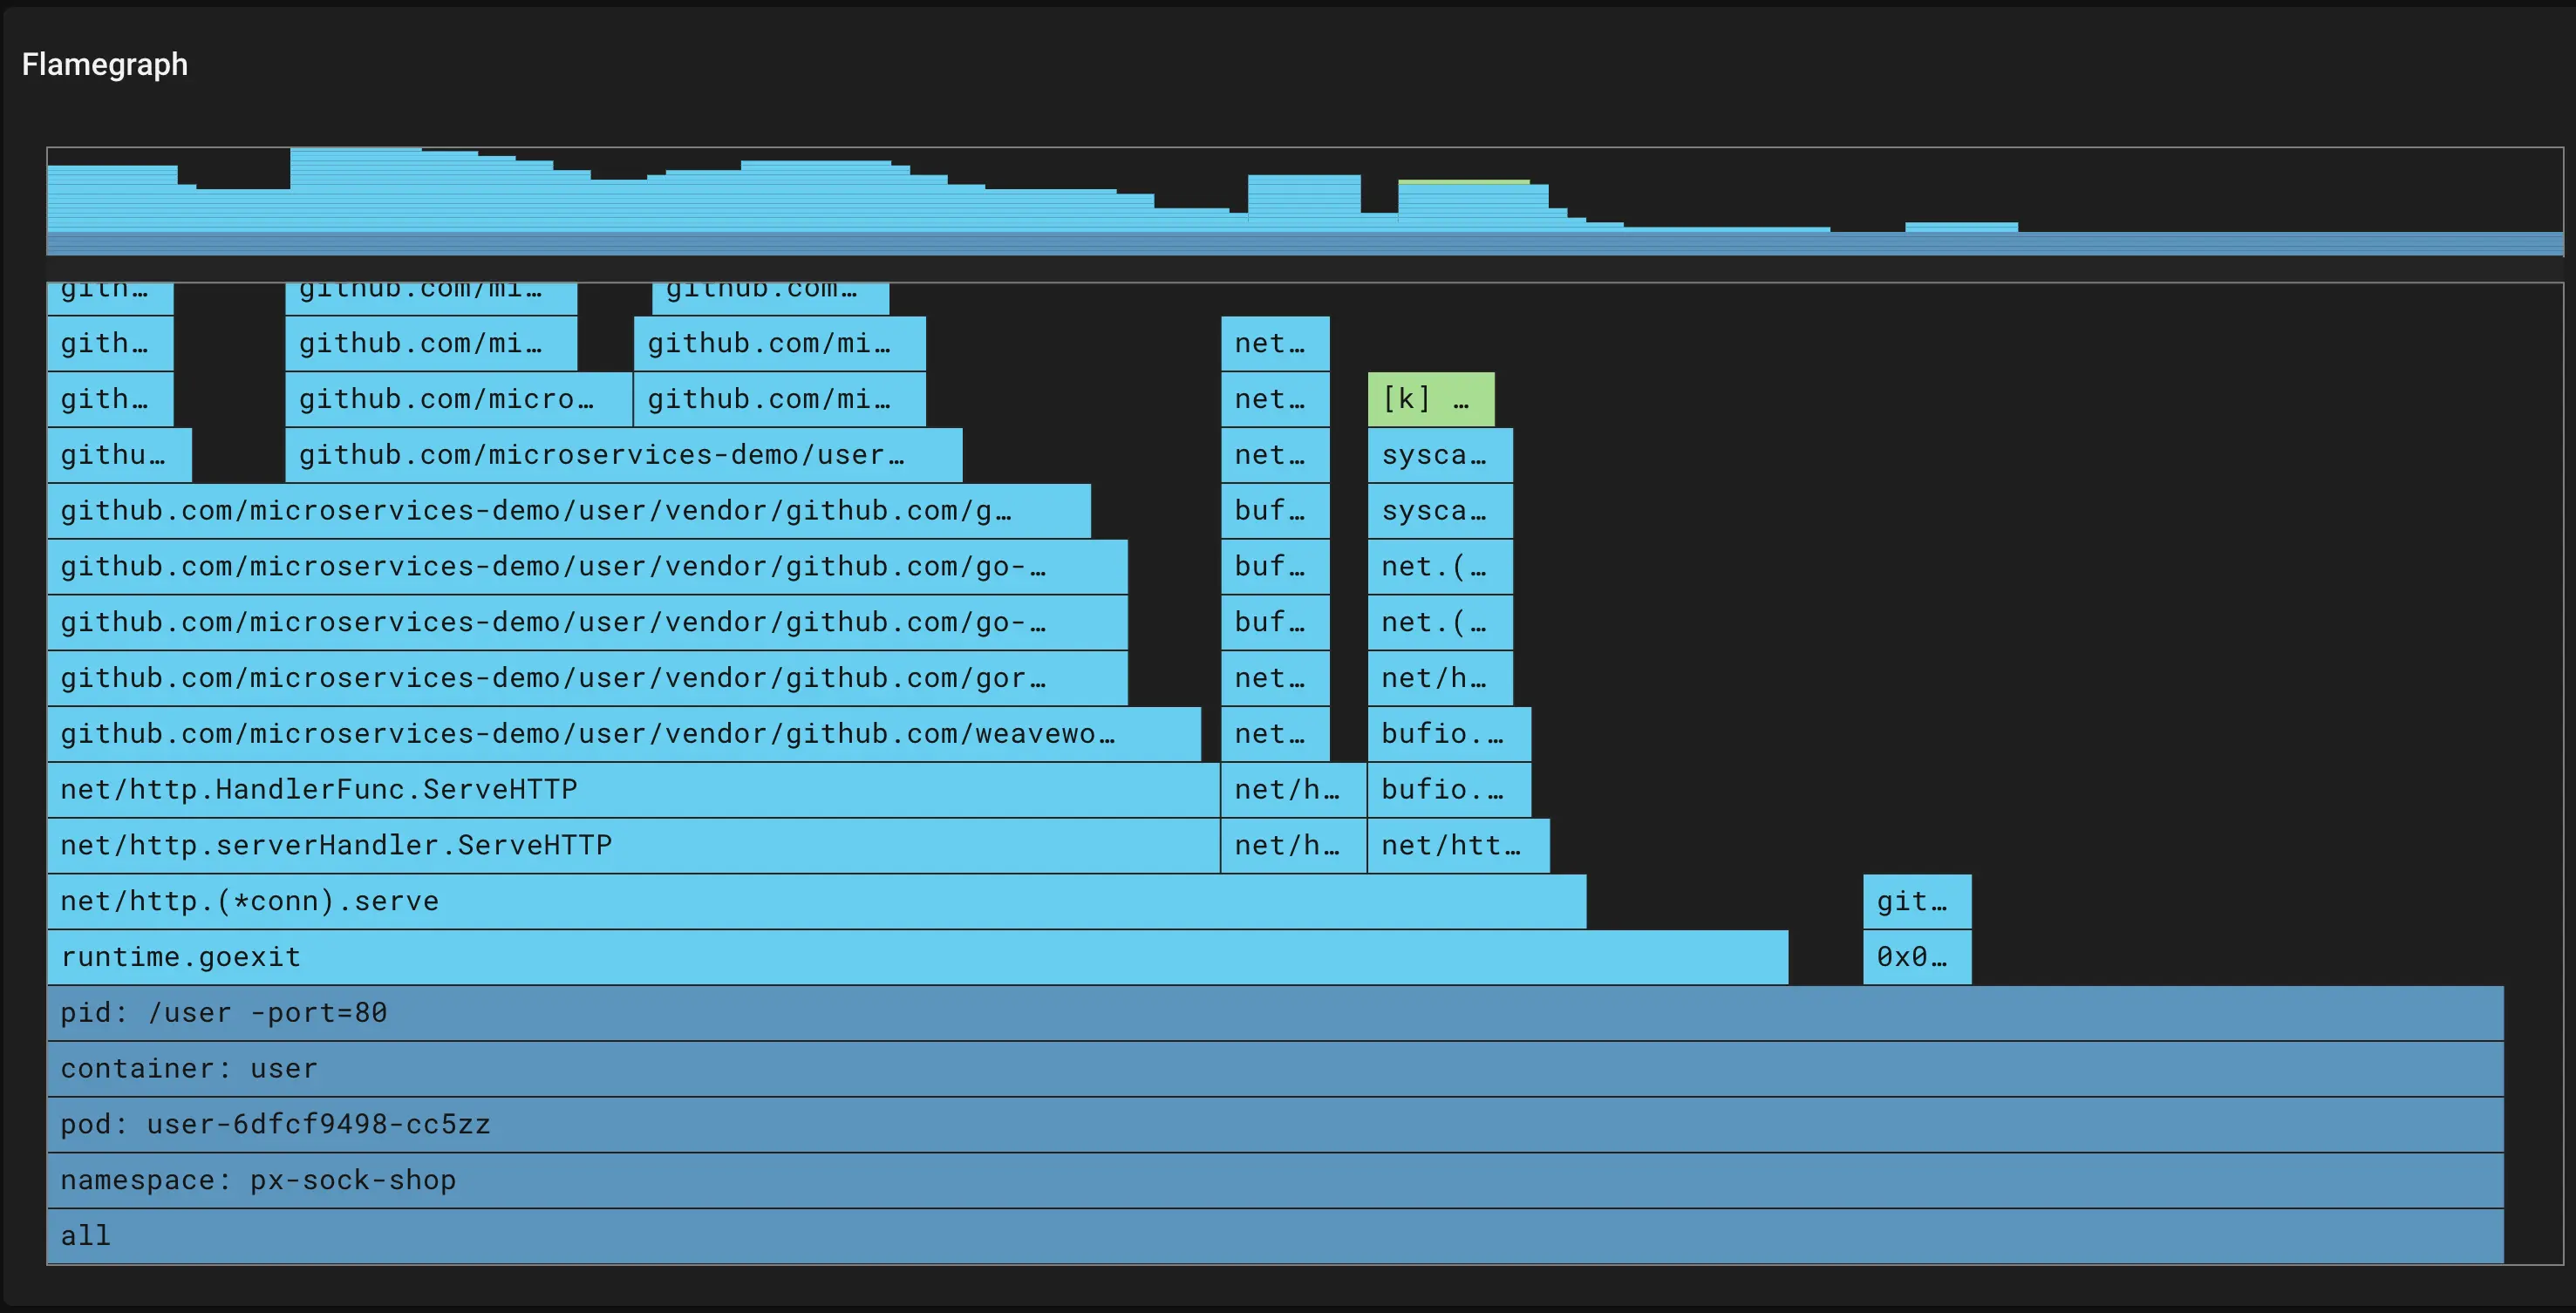Select the small "0x0…" frame near runtime.goexit
Image resolution: width=2576 pixels, height=1313 pixels.
(x=1916, y=957)
